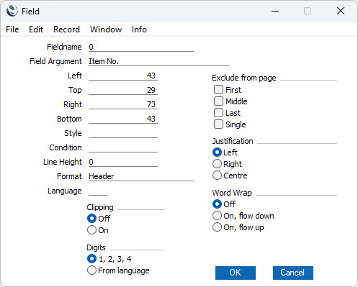
Task: Select Digits From language option
Action: 91,270
